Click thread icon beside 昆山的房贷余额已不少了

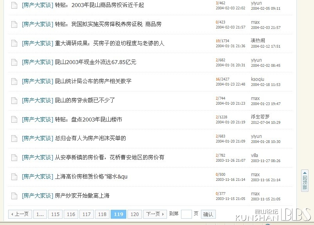click(14, 101)
